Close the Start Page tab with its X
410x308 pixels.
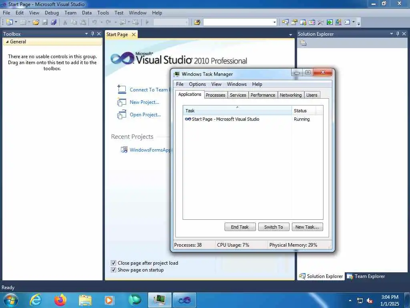click(134, 34)
